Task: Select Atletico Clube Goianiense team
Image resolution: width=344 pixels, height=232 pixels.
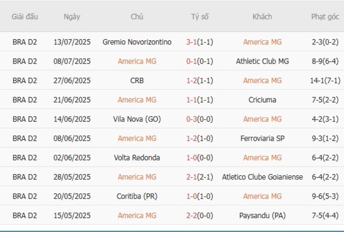Action: point(262,177)
